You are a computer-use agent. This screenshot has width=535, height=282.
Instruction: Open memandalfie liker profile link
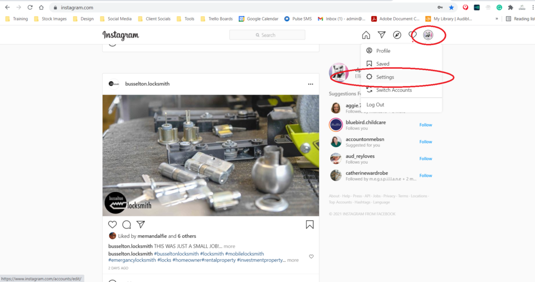pos(152,236)
